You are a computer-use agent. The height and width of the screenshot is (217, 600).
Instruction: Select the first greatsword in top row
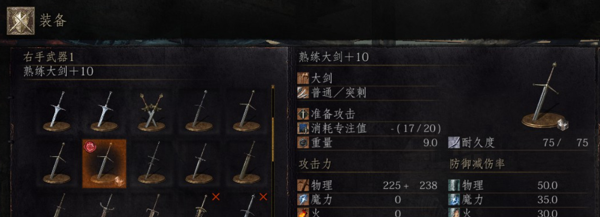(57, 111)
